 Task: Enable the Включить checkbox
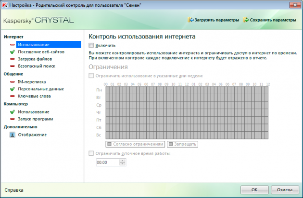91,45
